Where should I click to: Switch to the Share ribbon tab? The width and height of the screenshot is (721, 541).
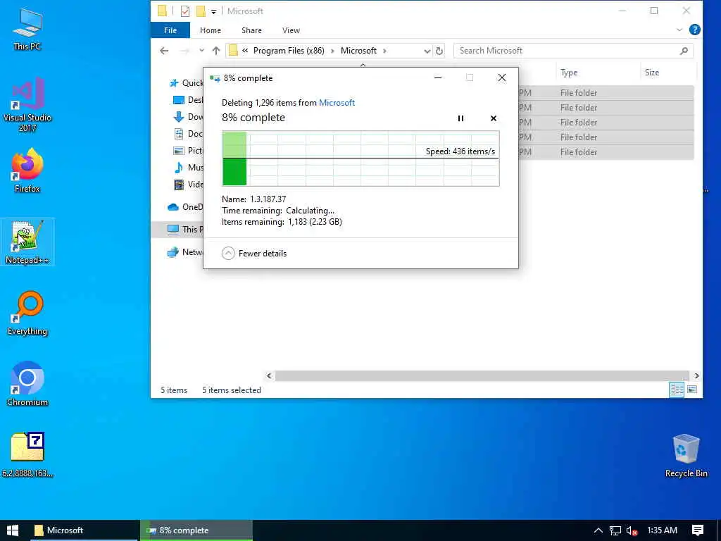(x=251, y=30)
